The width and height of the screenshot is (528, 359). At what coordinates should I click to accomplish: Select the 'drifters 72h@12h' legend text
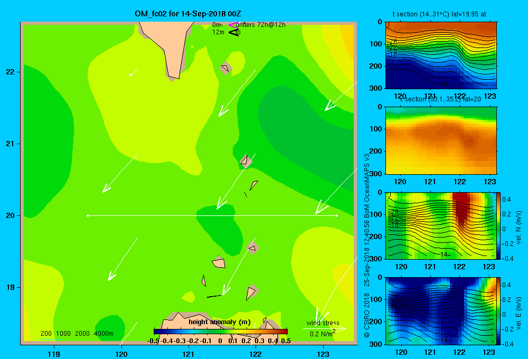pyautogui.click(x=261, y=25)
